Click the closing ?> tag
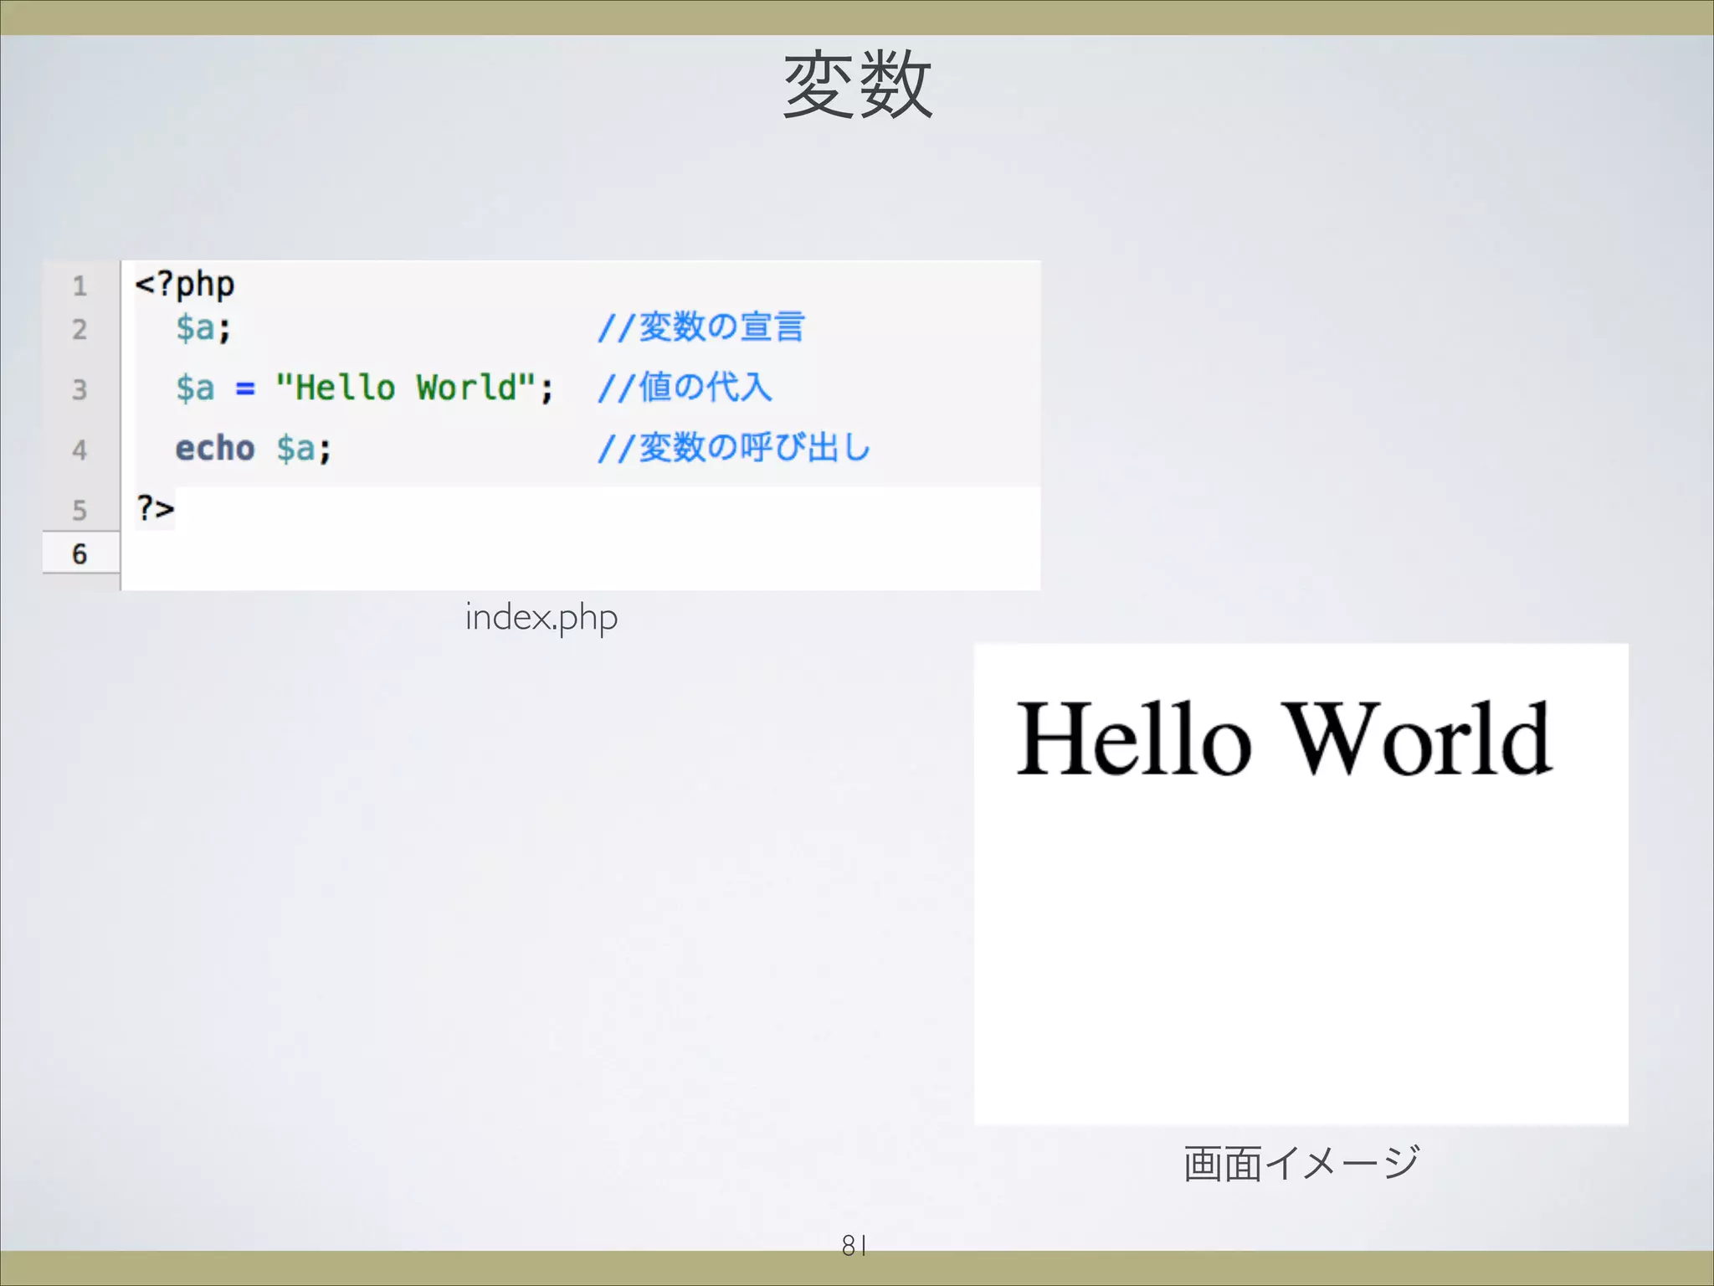Viewport: 1714px width, 1286px height. point(156,508)
